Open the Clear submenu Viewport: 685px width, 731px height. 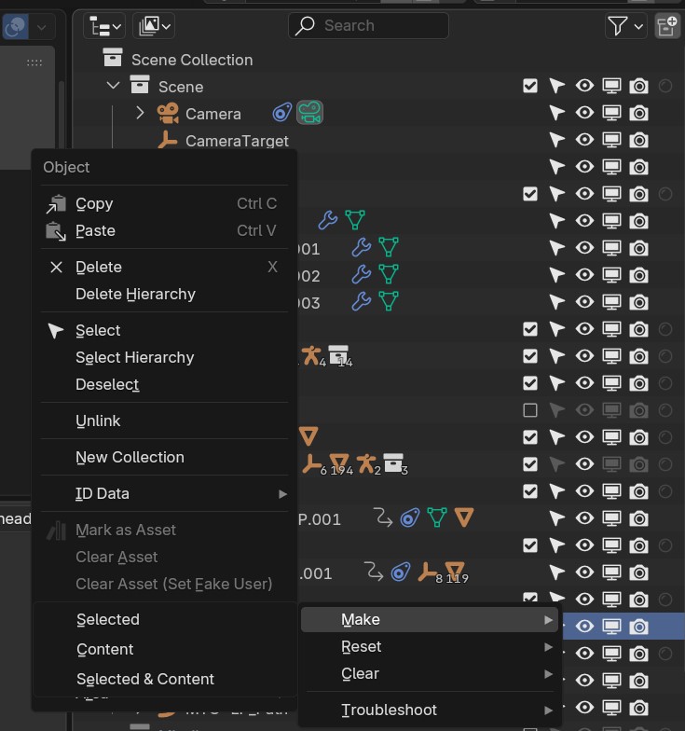429,673
